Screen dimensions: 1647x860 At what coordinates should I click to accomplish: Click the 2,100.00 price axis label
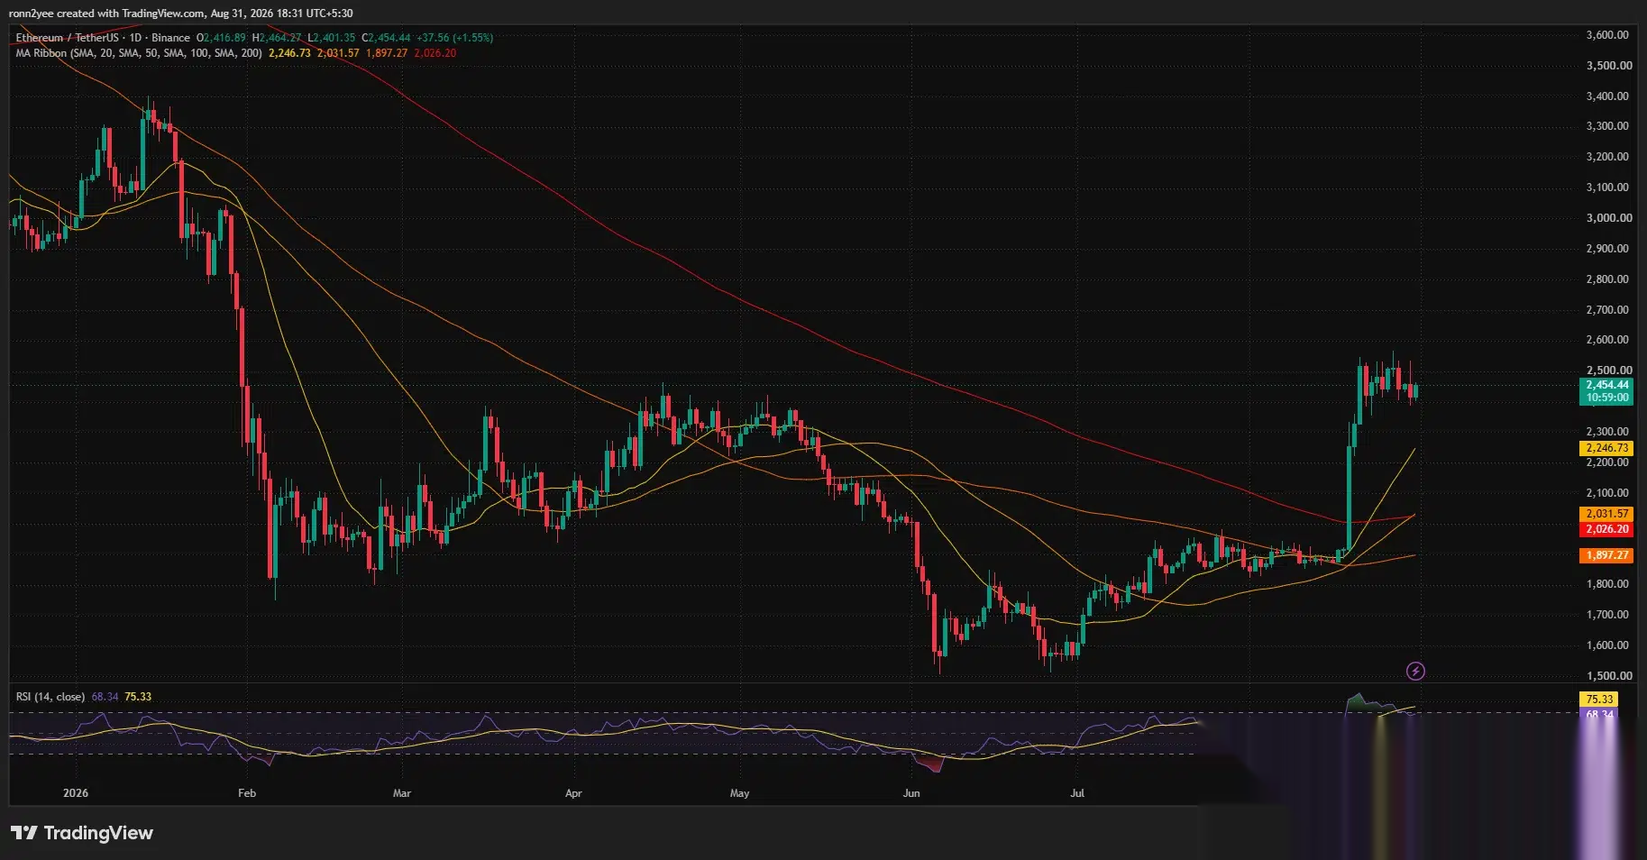tap(1608, 493)
